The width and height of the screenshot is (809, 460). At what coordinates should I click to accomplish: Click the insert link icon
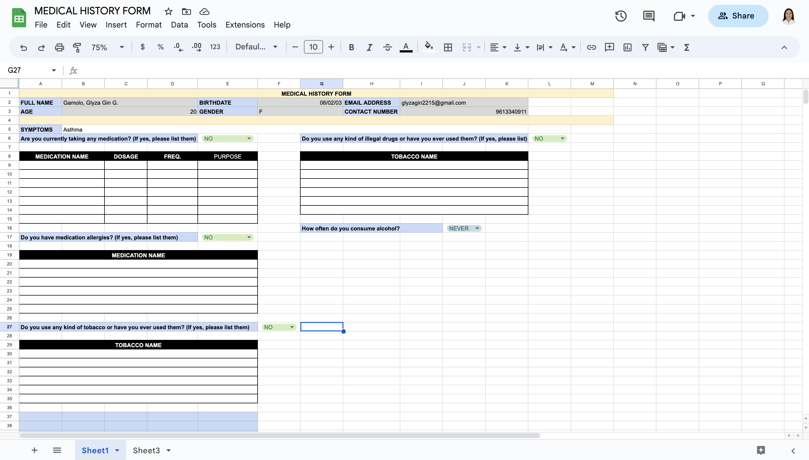[591, 47]
